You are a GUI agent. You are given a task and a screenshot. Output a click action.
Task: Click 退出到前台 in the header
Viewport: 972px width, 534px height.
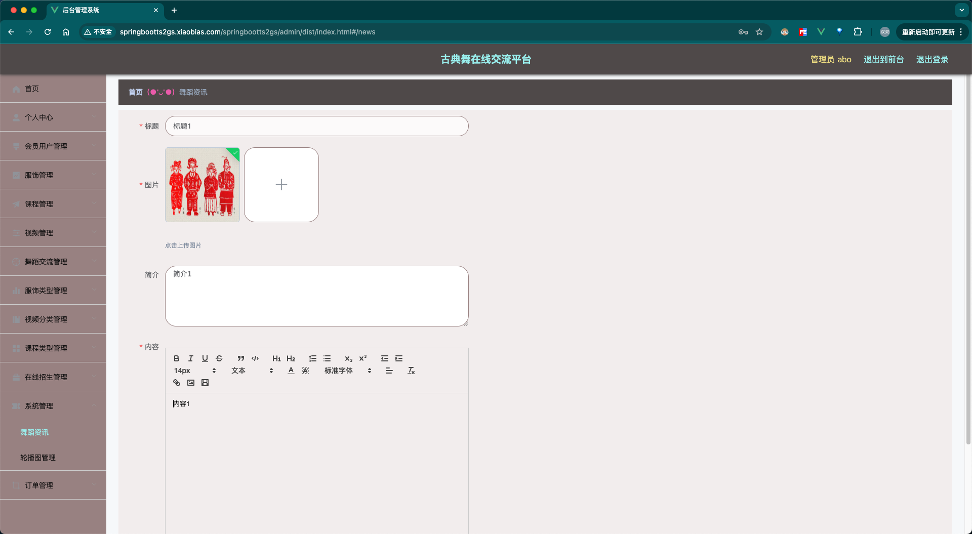pos(883,59)
